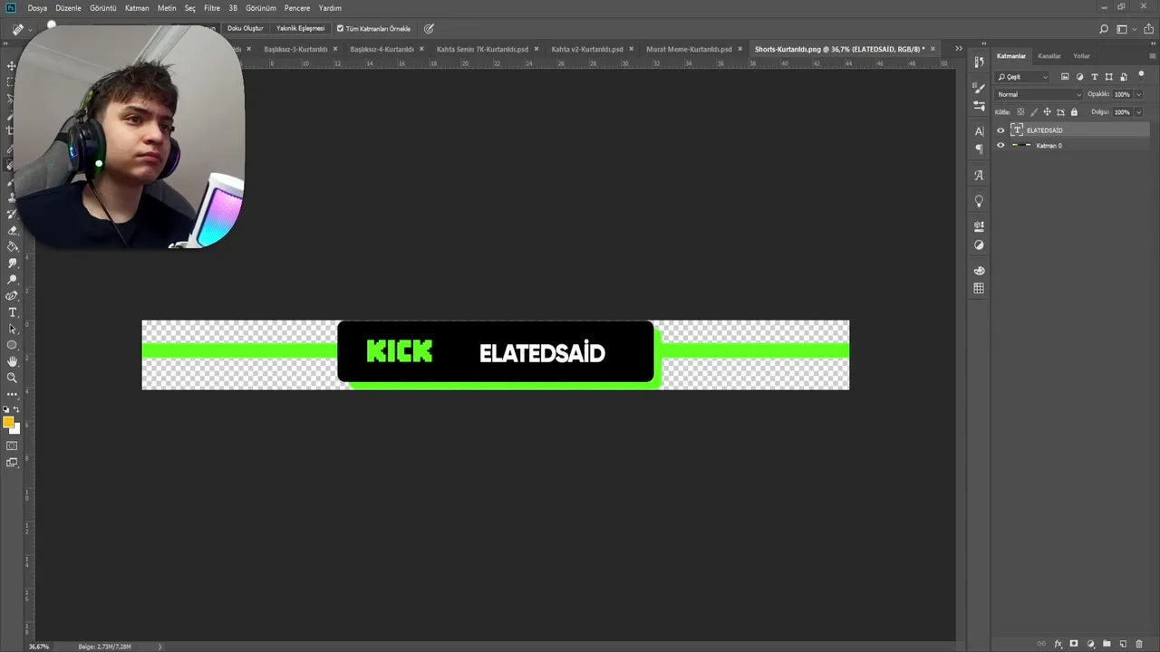Image resolution: width=1160 pixels, height=652 pixels.
Task: Hide the Katman 0 layer eye
Action: (x=1000, y=145)
